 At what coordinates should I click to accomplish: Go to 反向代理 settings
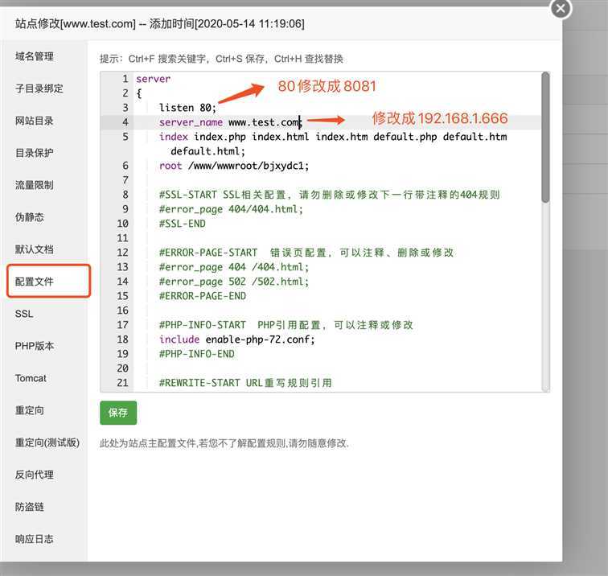pyautogui.click(x=35, y=475)
